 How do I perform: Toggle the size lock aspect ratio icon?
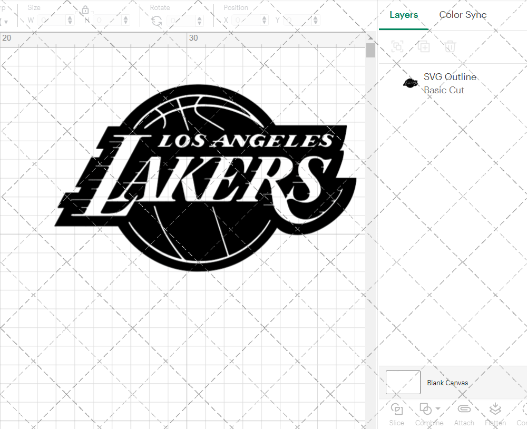(85, 10)
